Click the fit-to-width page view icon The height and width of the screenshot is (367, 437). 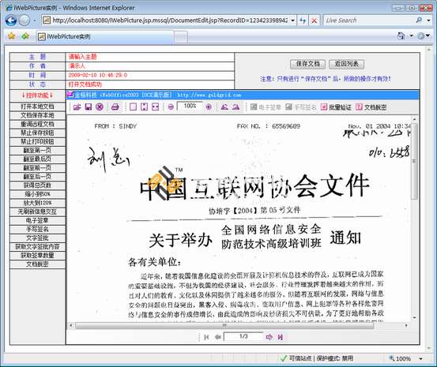[x=155, y=107]
